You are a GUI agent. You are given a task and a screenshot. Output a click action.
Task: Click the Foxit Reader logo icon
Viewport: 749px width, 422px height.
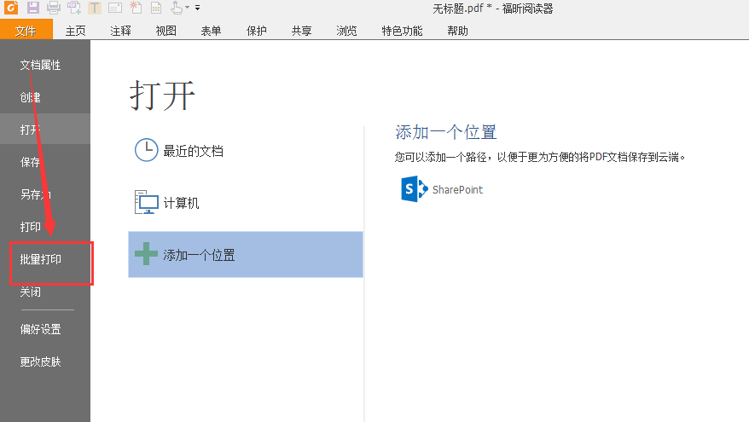[x=11, y=7]
